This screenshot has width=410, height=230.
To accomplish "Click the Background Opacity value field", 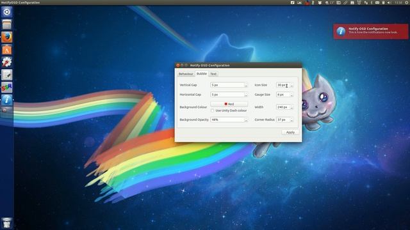I will 227,119.
